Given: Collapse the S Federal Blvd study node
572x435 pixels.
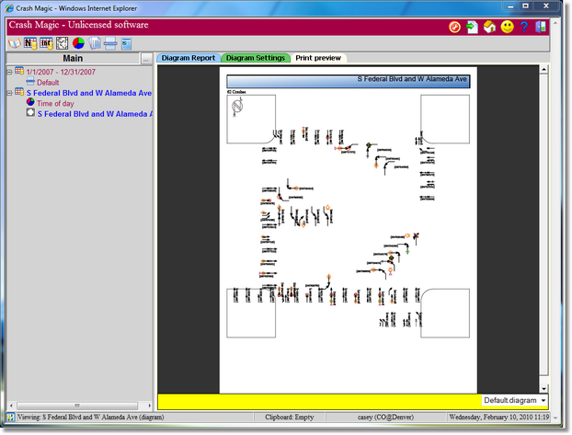Looking at the screenshot, I should 8,93.
